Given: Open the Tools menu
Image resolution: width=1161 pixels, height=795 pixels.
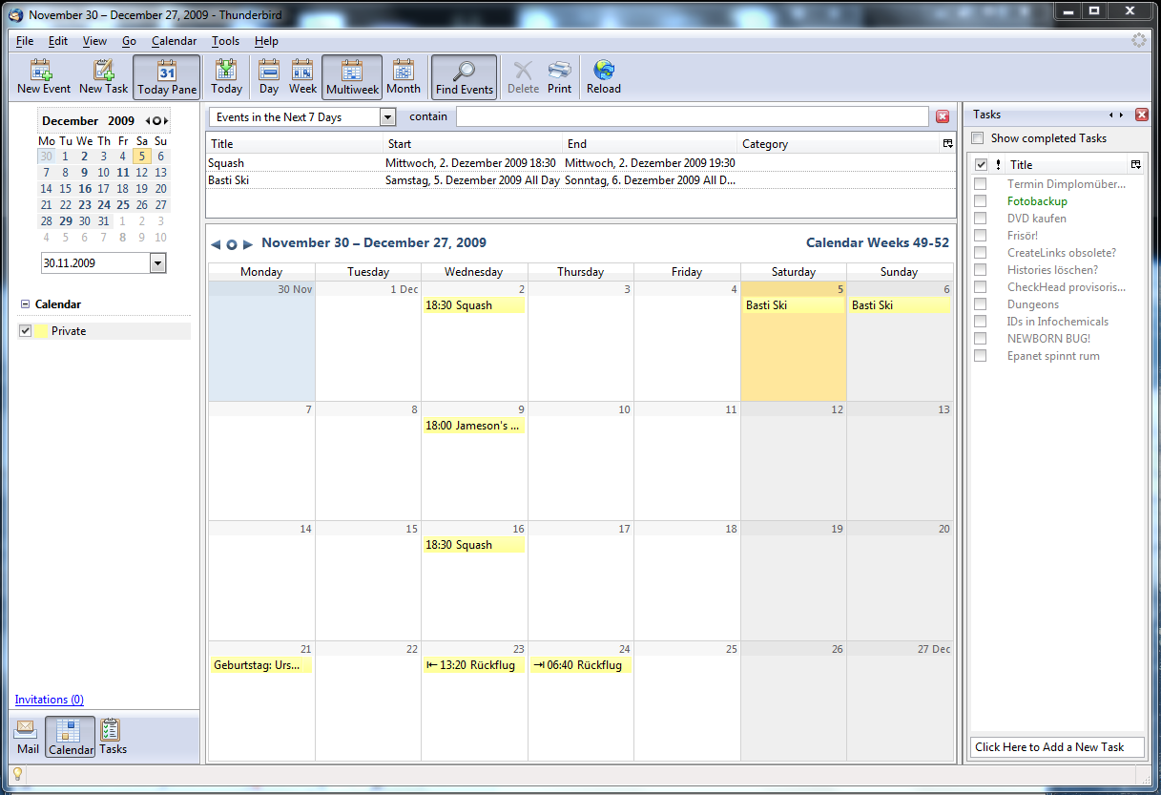Looking at the screenshot, I should point(226,41).
